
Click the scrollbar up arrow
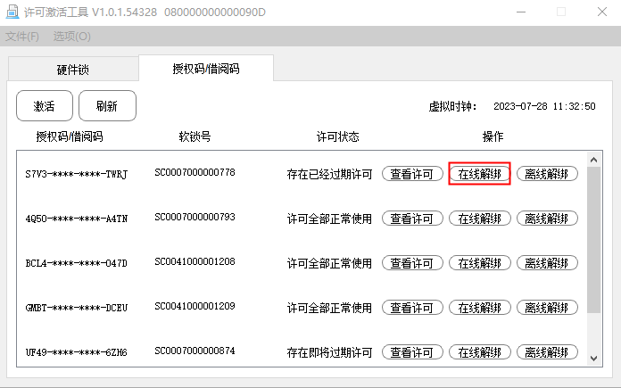coord(593,160)
